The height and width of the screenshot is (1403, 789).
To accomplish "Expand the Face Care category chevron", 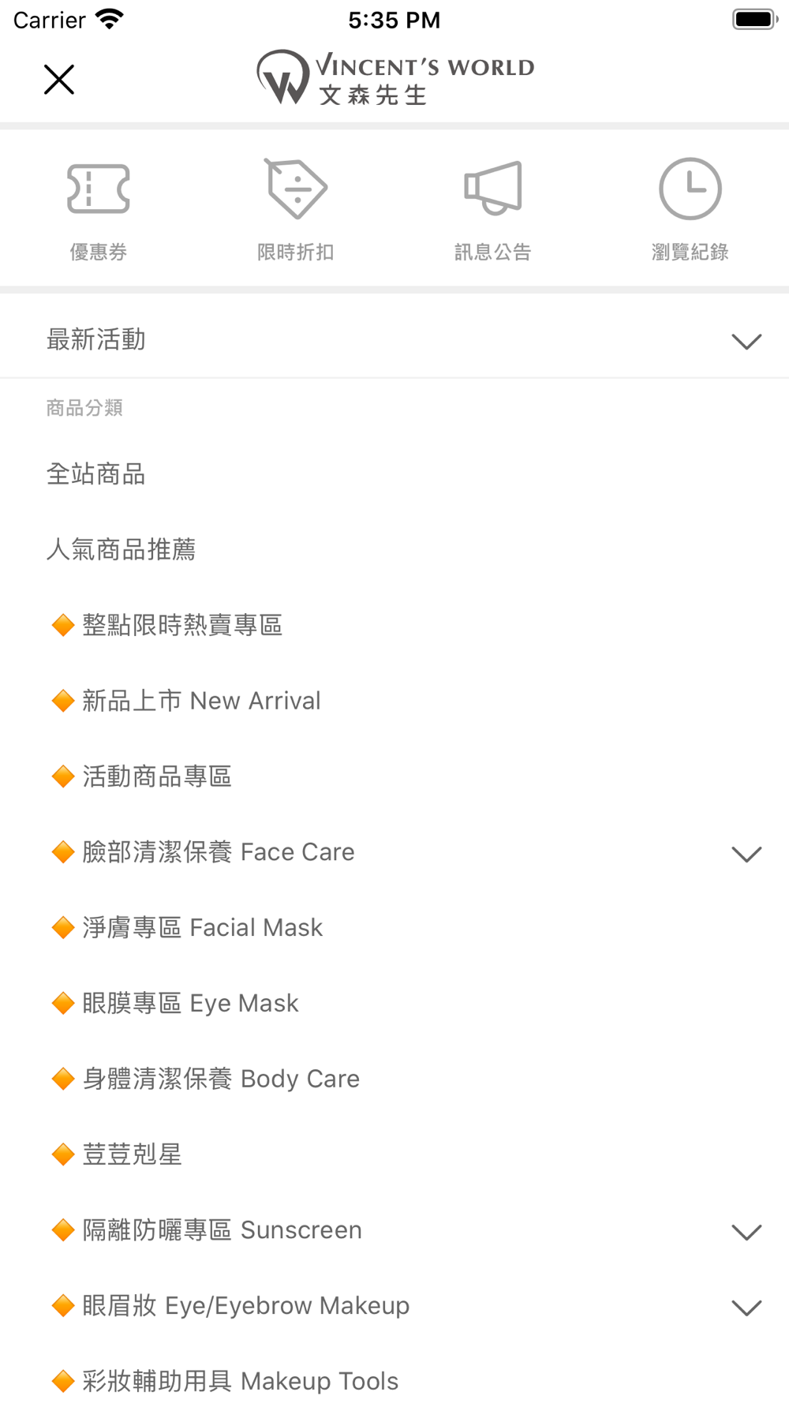I will [746, 853].
